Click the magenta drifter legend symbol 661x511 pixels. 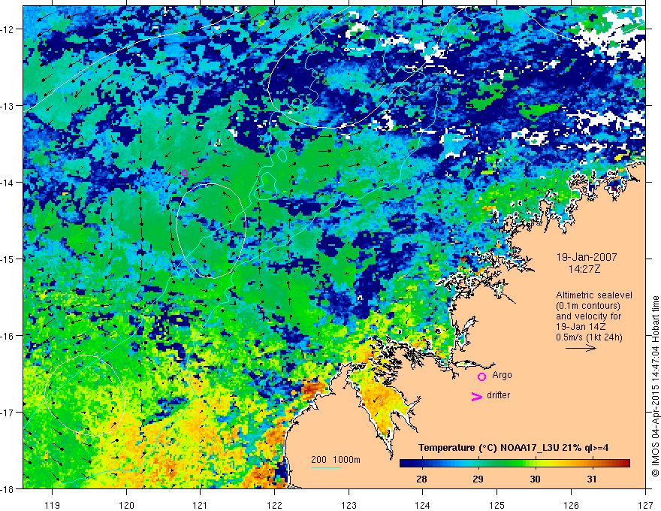(476, 396)
